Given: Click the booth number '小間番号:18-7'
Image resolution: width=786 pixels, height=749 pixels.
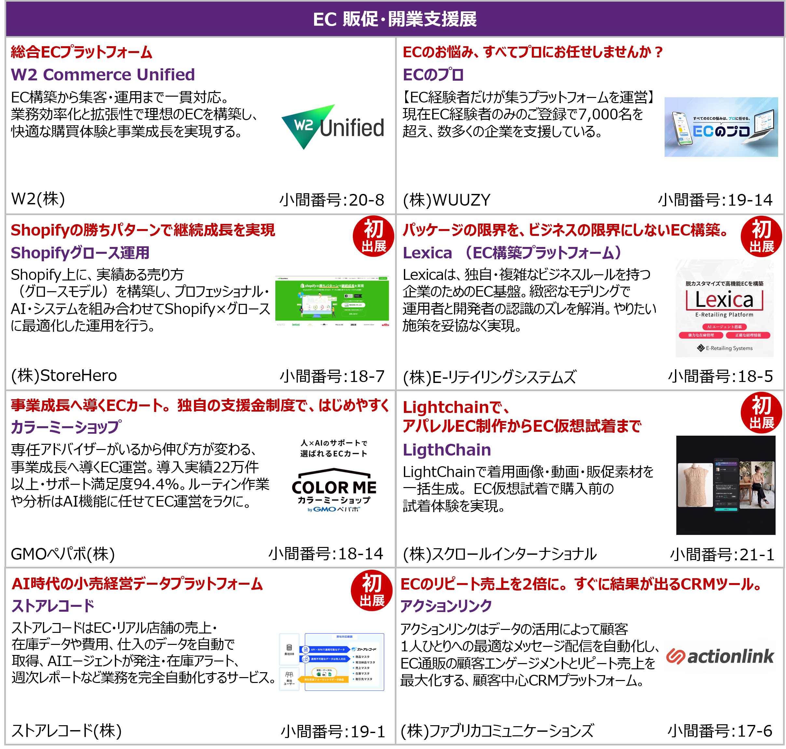Looking at the screenshot, I should tap(332, 376).
